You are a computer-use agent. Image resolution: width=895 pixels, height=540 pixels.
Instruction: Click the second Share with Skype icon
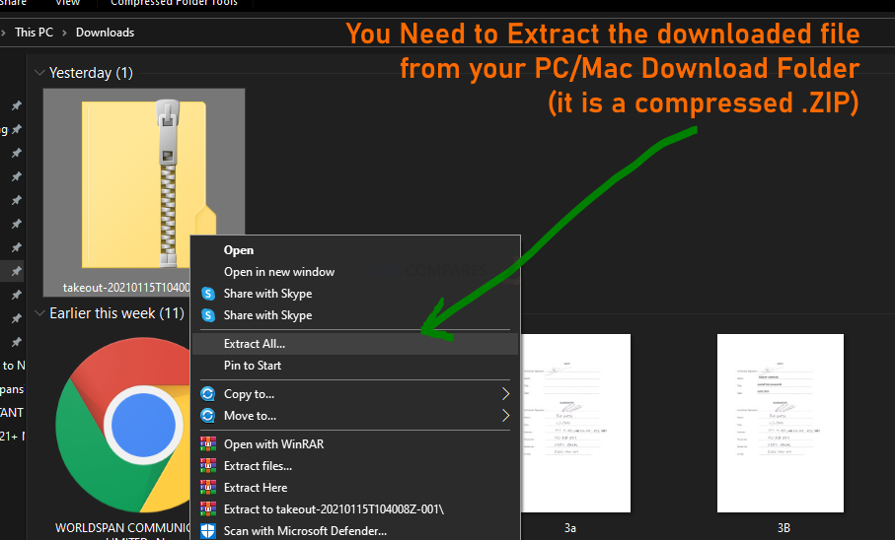coord(208,315)
